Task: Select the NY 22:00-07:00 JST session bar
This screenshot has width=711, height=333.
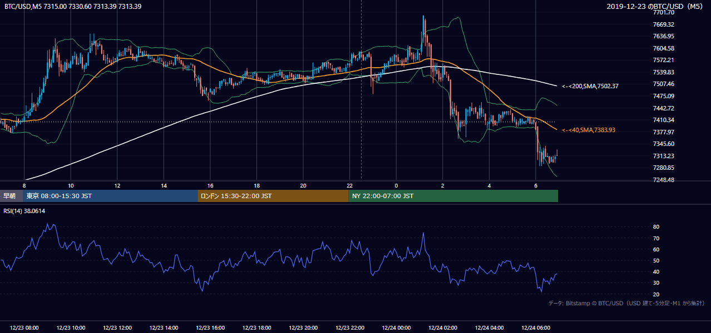Action: coord(453,196)
